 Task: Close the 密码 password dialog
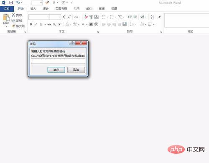tap(81, 43)
